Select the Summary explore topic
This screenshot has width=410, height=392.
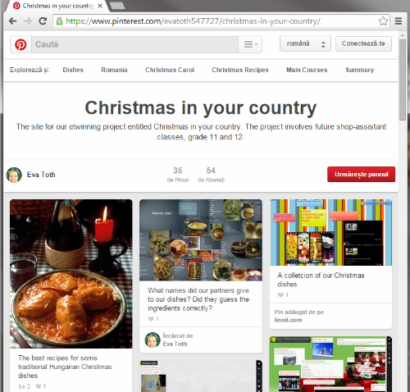(x=359, y=70)
